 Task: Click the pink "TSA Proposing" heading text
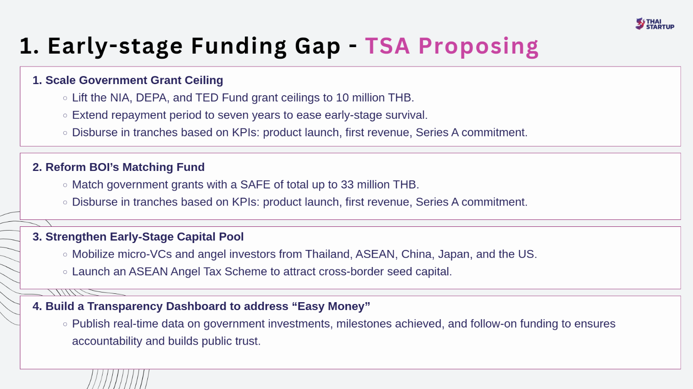pyautogui.click(x=452, y=47)
